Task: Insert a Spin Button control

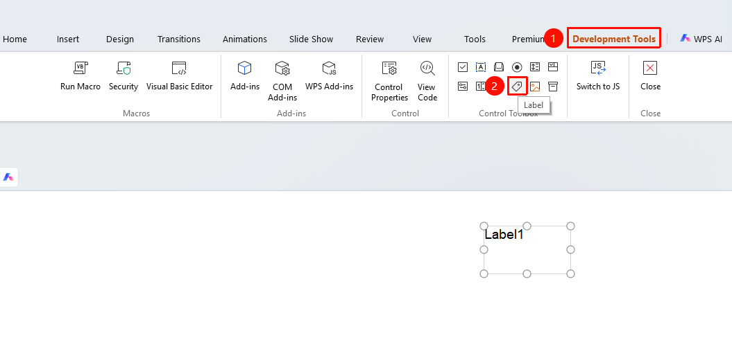Action: pos(481,87)
